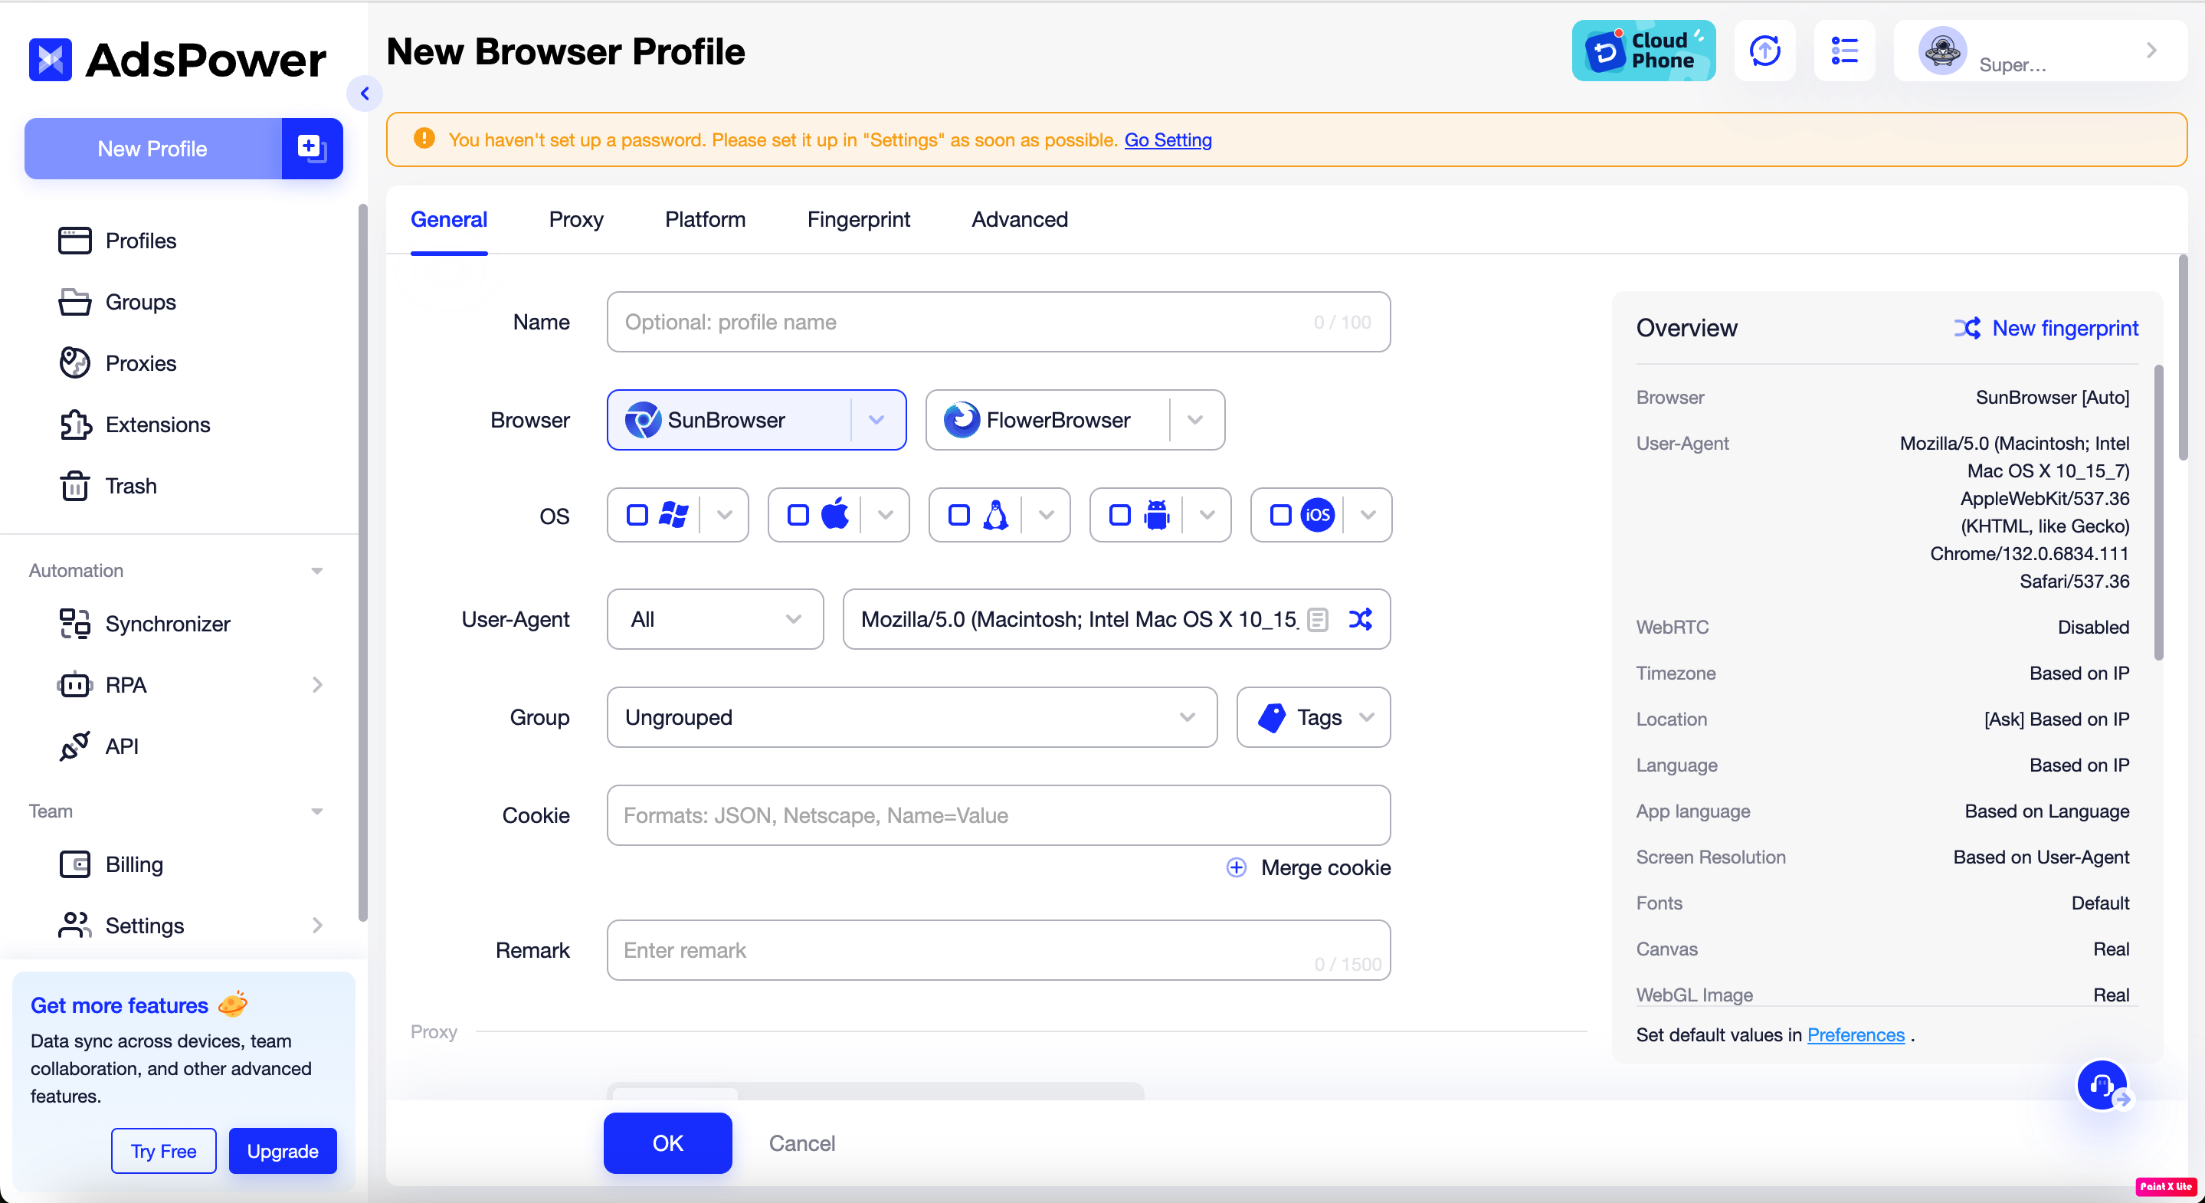Viewport: 2205px width, 1203px height.
Task: Switch to the Fingerprint tab
Action: click(857, 219)
